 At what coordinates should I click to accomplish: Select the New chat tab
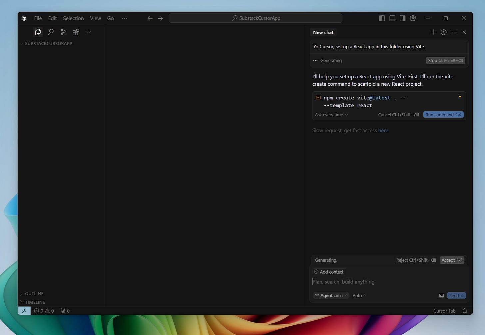pos(323,32)
